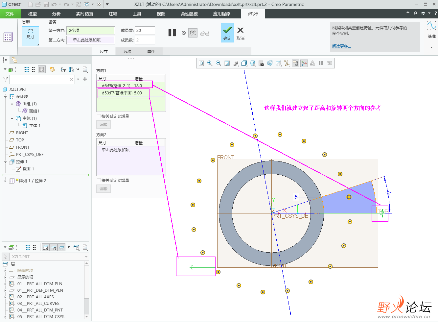
Task: Open the datum display filters icon
Action: click(287, 63)
